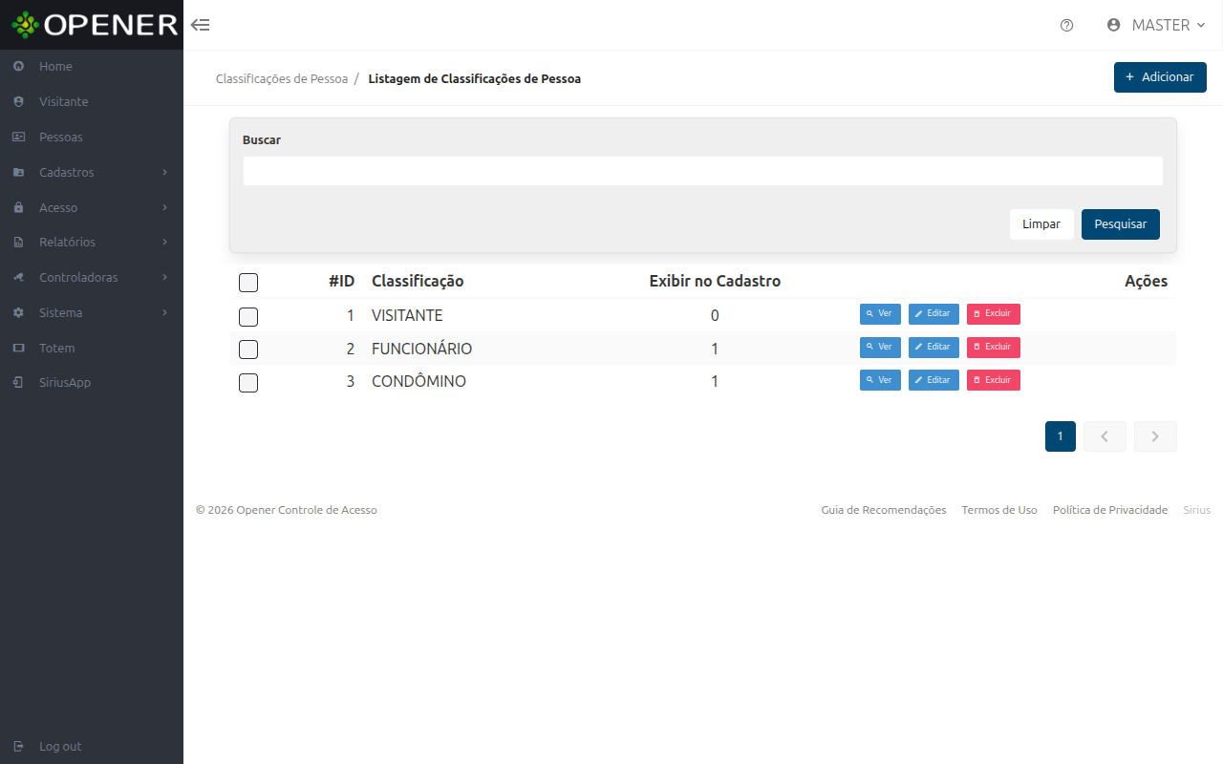Collapse sidebar with the menu toggle icon
The width and height of the screenshot is (1223, 764).
pos(201,25)
